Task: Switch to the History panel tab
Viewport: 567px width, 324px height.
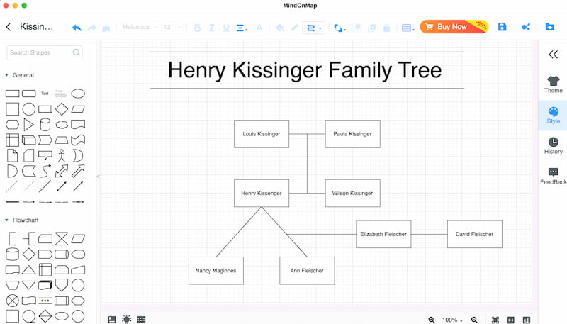Action: (x=553, y=145)
